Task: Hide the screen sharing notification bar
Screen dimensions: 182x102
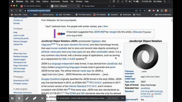Action: coord(123,98)
